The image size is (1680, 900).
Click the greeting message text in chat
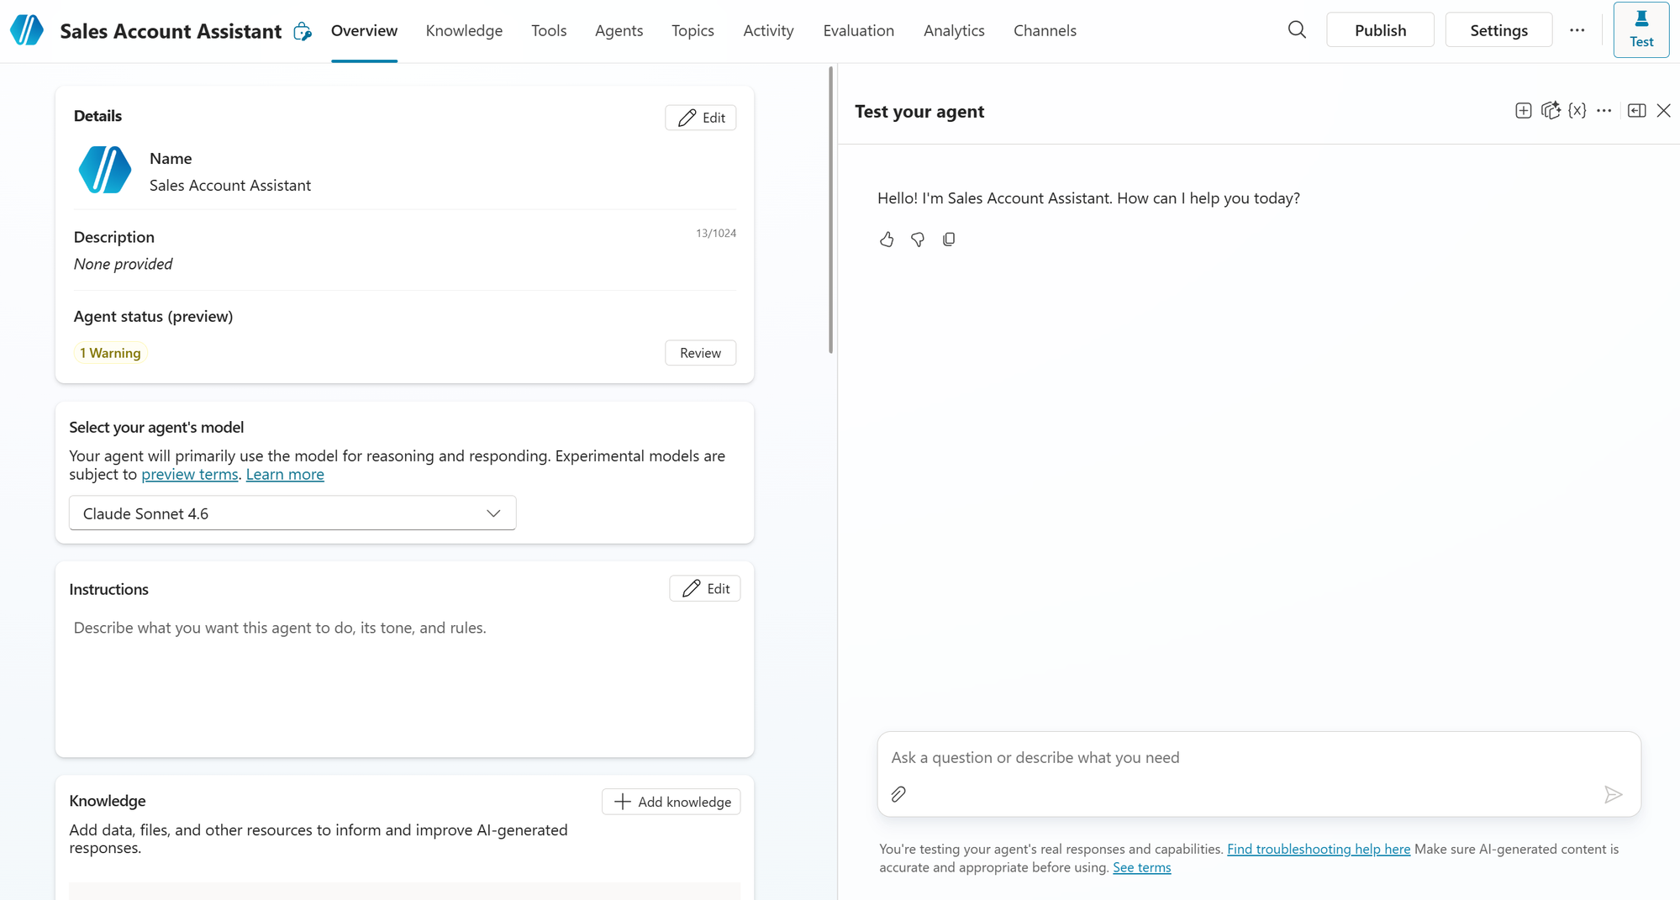(x=1088, y=198)
